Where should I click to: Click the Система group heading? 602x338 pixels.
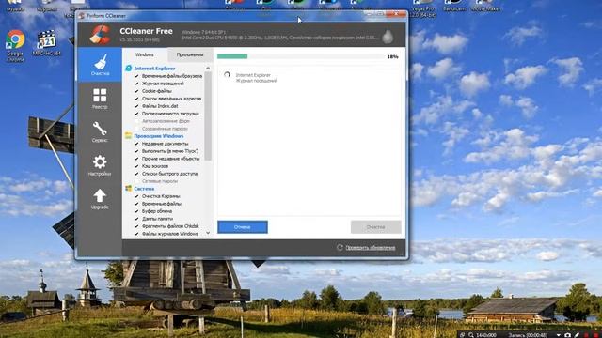coord(144,189)
